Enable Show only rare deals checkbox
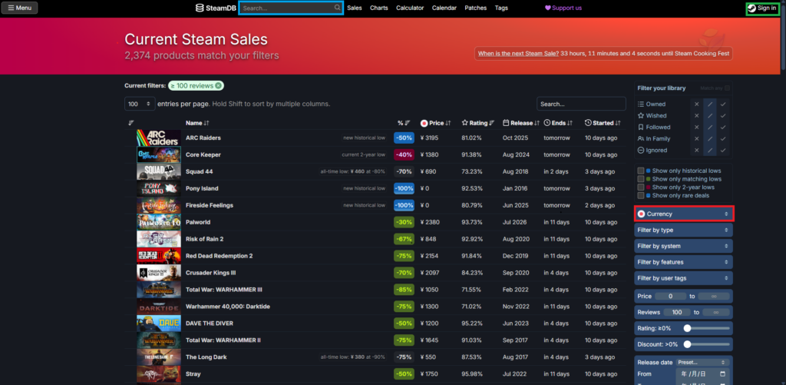This screenshot has height=385, width=786. pos(641,195)
